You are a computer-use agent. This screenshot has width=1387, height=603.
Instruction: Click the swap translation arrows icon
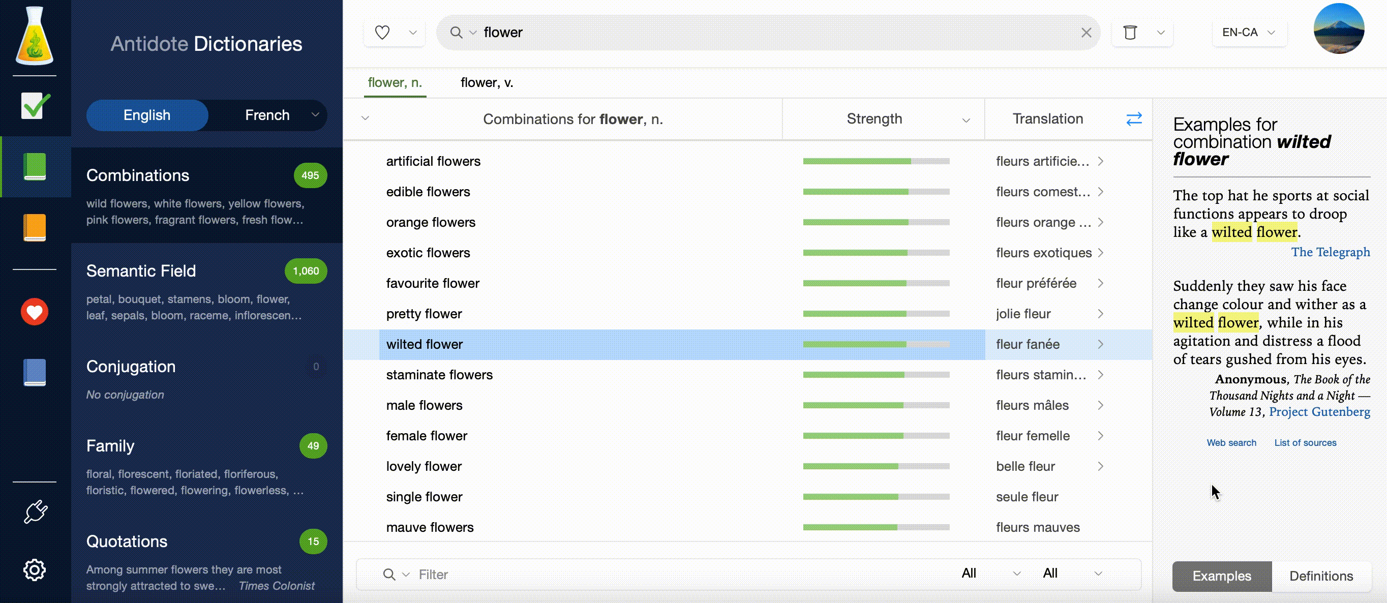(x=1134, y=119)
